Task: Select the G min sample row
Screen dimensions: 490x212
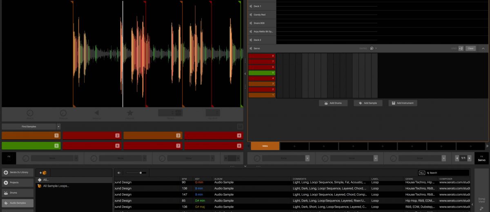Action: click(x=292, y=182)
